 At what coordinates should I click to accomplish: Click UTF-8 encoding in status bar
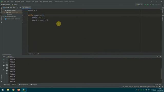click(x=131, y=87)
